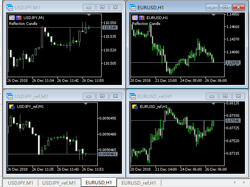
Task: Open one-click trading panel icon in USDJPY,M1 chart
Action: [12, 18]
